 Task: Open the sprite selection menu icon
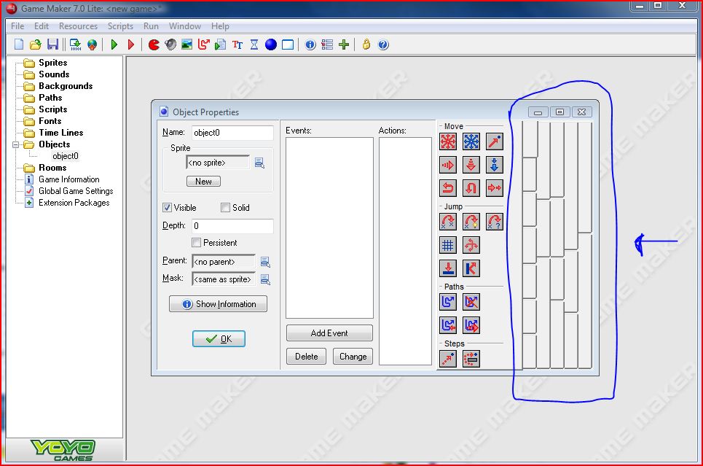(259, 163)
